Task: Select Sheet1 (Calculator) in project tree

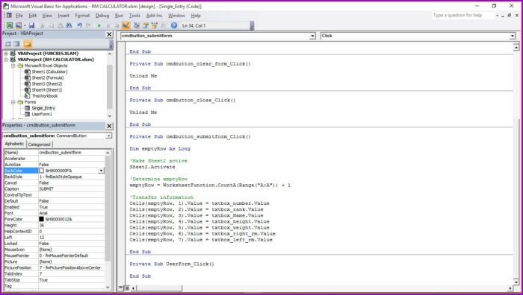Action: [49, 72]
